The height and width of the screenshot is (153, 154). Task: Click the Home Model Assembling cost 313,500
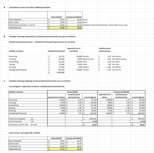coord(94,105)
